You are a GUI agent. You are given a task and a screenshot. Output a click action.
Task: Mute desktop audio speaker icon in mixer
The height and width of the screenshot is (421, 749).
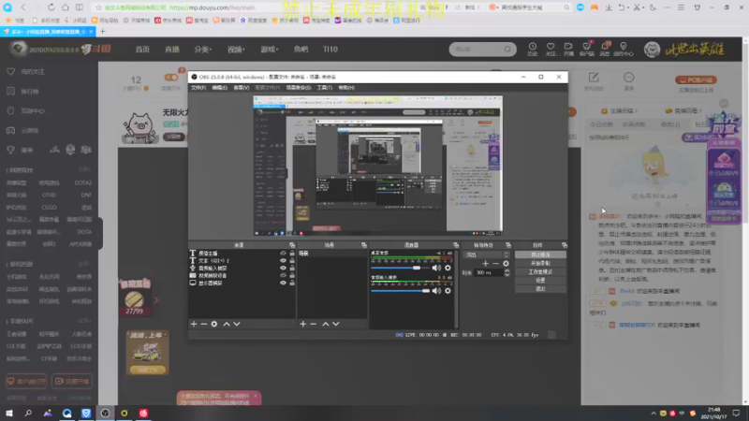pos(436,268)
